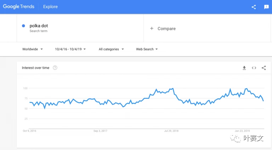The width and height of the screenshot is (272, 150).
Task: Open help icon beside Interest over time
Action: pos(55,68)
